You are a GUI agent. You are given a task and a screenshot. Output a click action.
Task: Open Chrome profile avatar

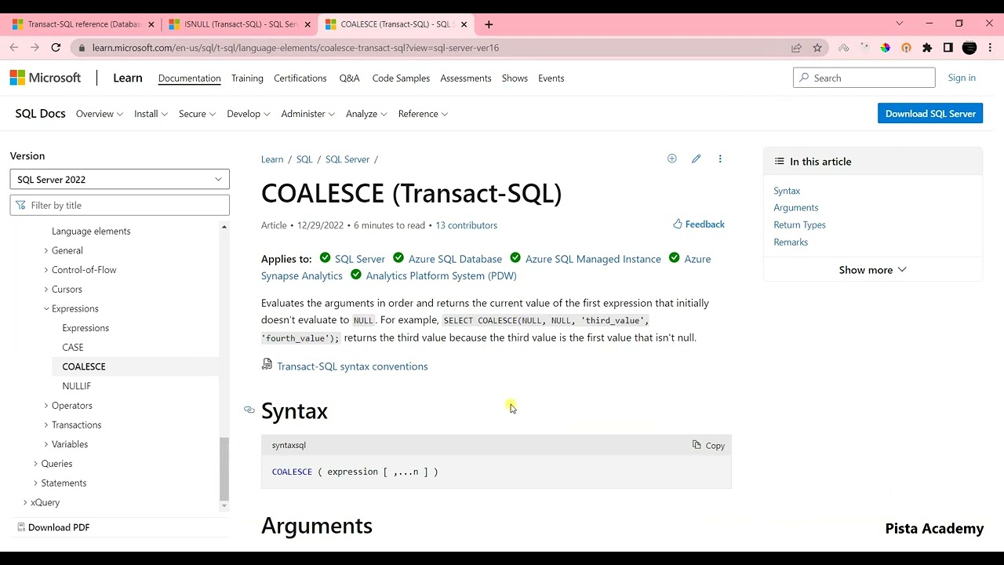[x=969, y=48]
